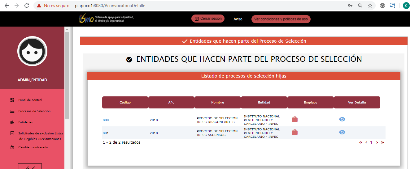Click the admin user avatar
Screen dimensions: 410x169
[x=32, y=51]
